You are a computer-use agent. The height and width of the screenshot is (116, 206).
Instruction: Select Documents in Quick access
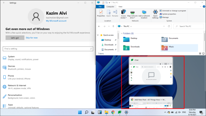point(109,50)
